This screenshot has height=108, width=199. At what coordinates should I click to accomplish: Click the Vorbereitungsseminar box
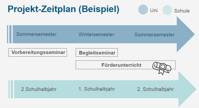pyautogui.click(x=38, y=52)
